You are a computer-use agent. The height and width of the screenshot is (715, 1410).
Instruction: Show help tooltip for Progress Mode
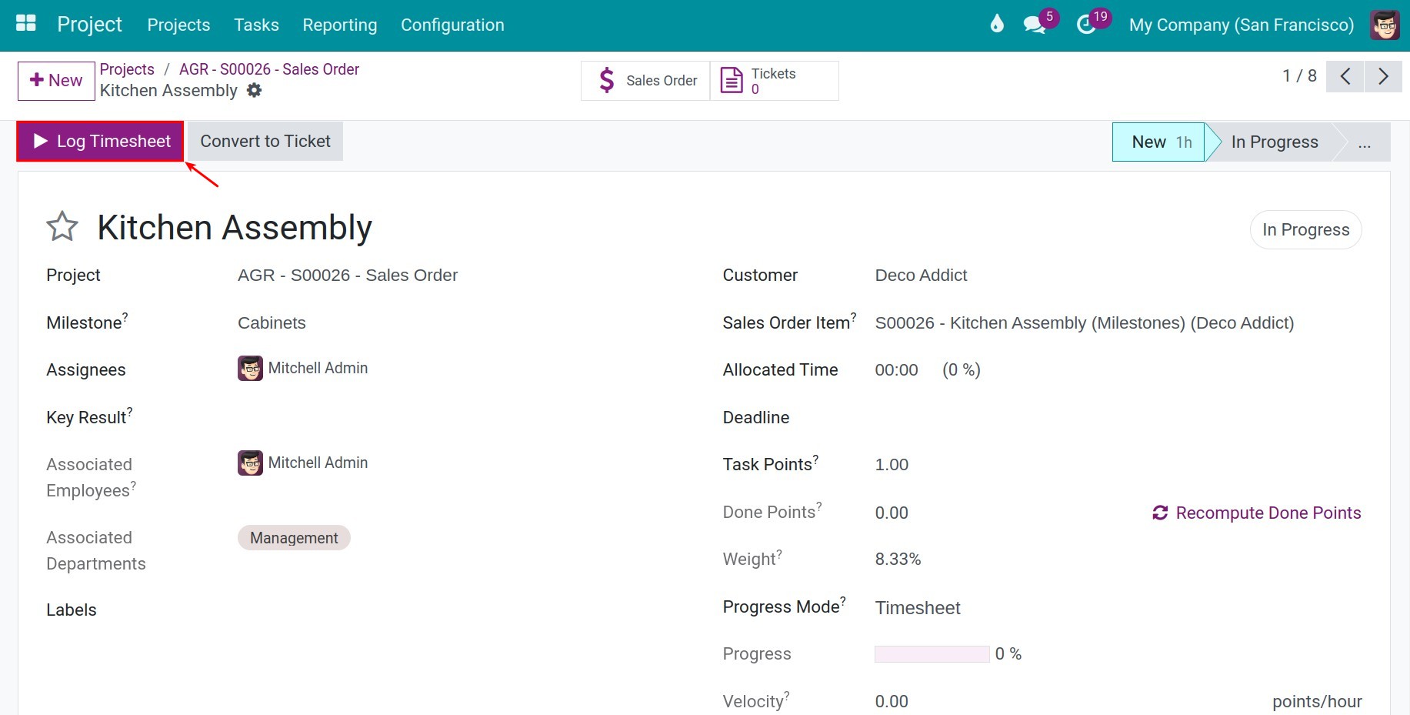click(842, 600)
